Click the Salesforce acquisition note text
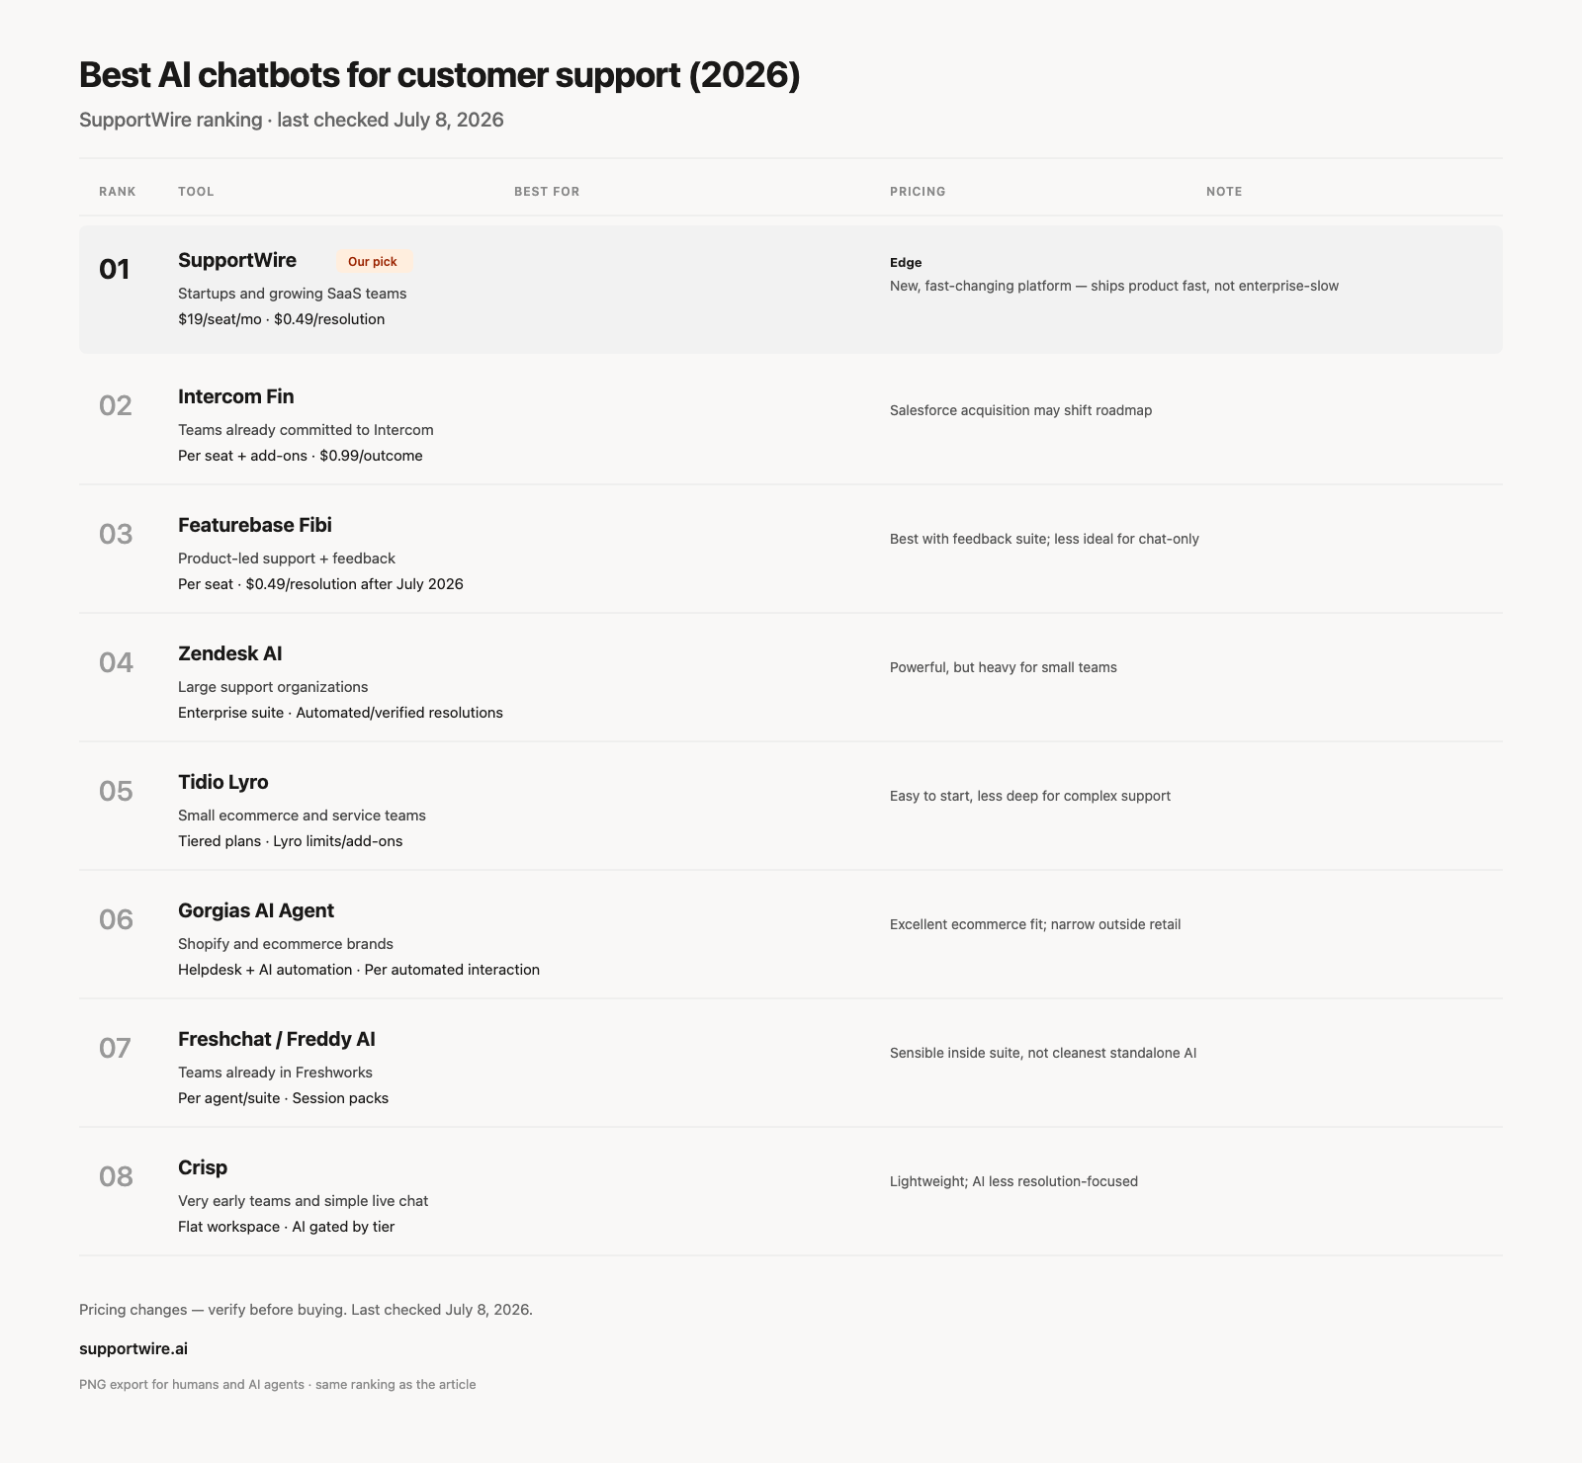The width and height of the screenshot is (1582, 1463). pos(1020,410)
